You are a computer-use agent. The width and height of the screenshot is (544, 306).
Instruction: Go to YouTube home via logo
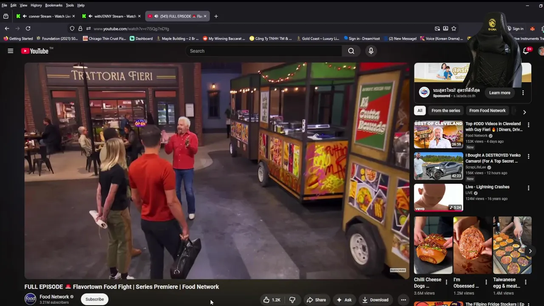click(x=35, y=51)
